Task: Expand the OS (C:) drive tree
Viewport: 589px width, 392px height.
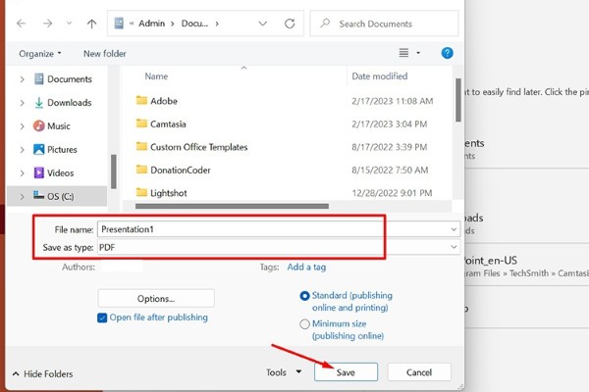Action: (x=24, y=196)
